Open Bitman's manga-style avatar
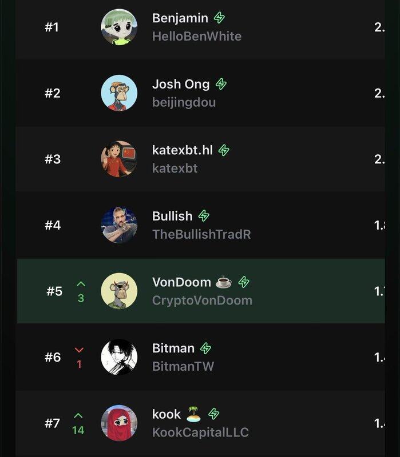400x457 pixels. click(119, 357)
